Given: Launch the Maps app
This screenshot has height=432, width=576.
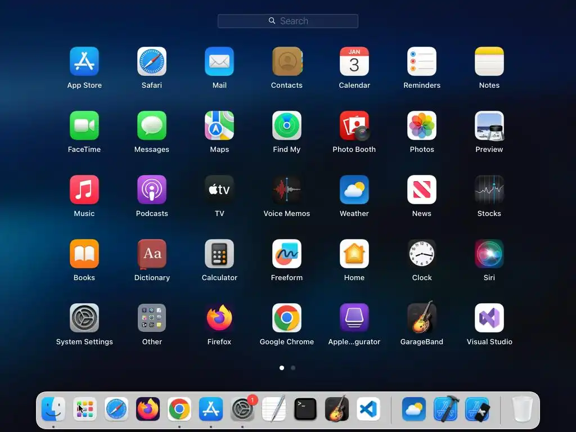Looking at the screenshot, I should [219, 125].
